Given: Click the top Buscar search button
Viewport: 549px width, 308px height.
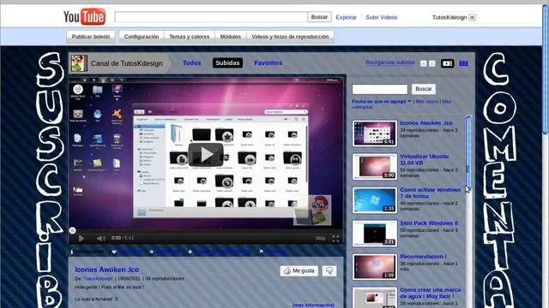Looking at the screenshot, I should pyautogui.click(x=319, y=17).
